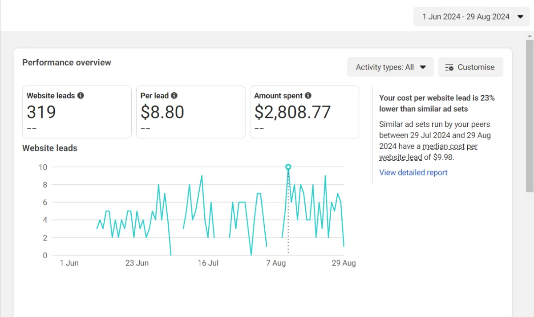Click the info icon next to Per lead
534x317 pixels.
pyautogui.click(x=174, y=96)
